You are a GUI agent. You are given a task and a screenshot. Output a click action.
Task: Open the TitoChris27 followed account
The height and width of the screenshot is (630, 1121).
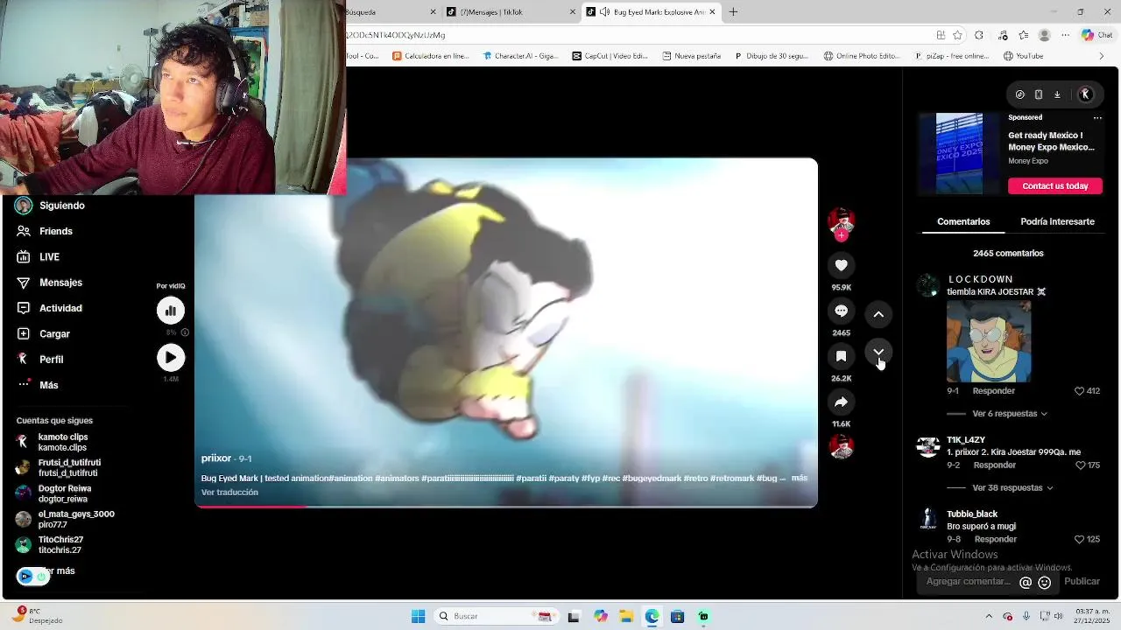(50, 544)
